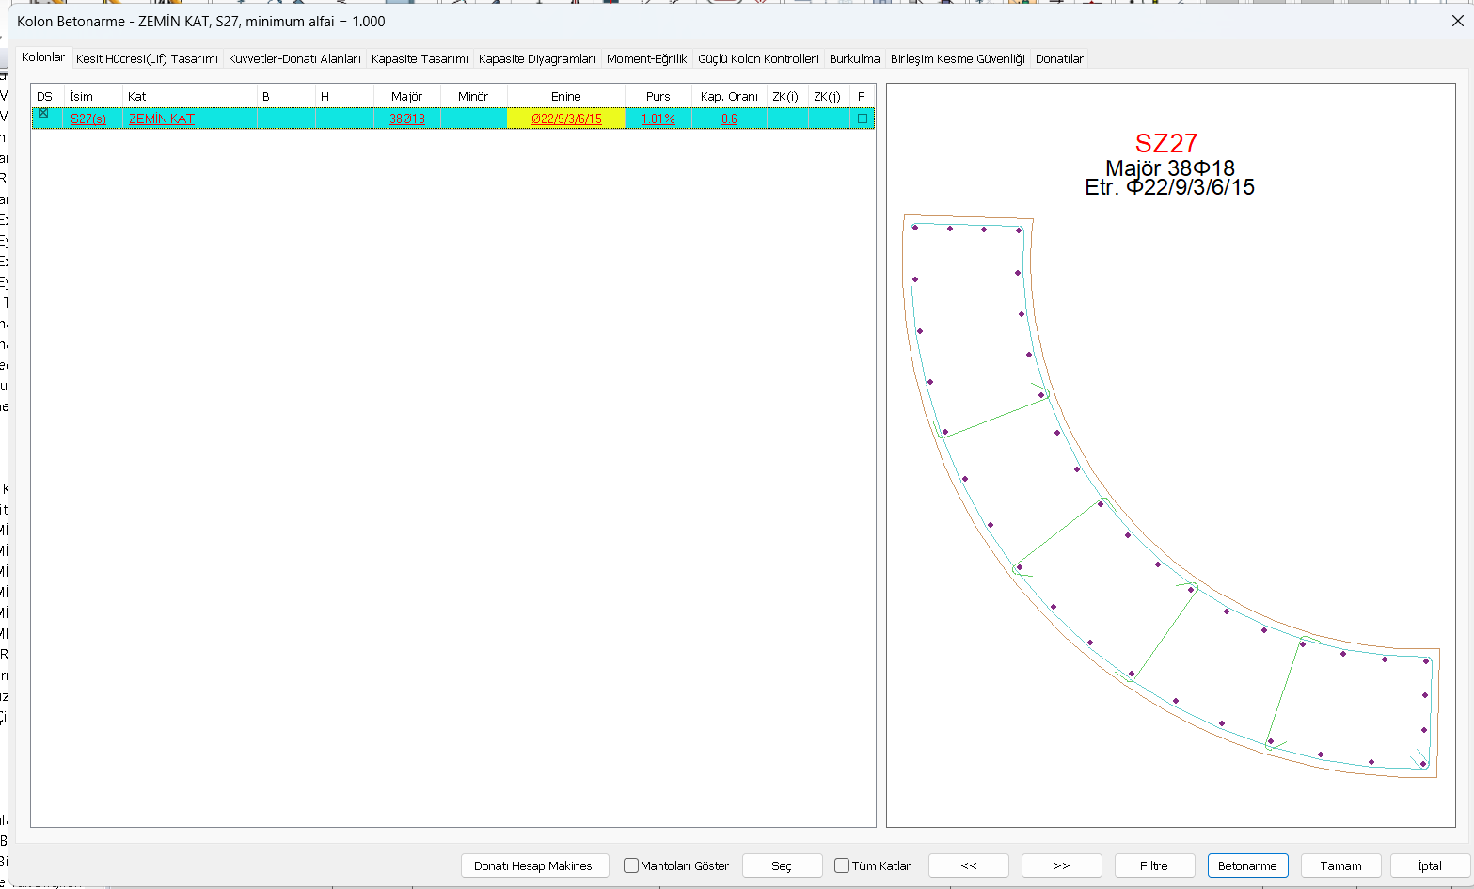
Task: Click Donatı Hesap Makinesi button
Action: [534, 865]
